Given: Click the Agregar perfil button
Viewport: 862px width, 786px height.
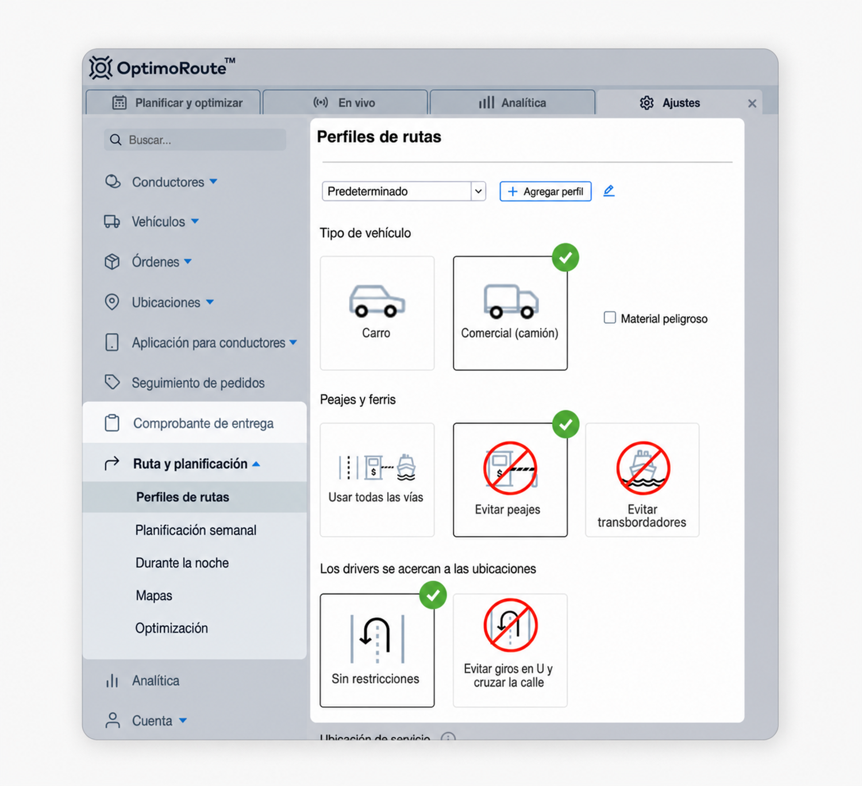Looking at the screenshot, I should tap(545, 191).
